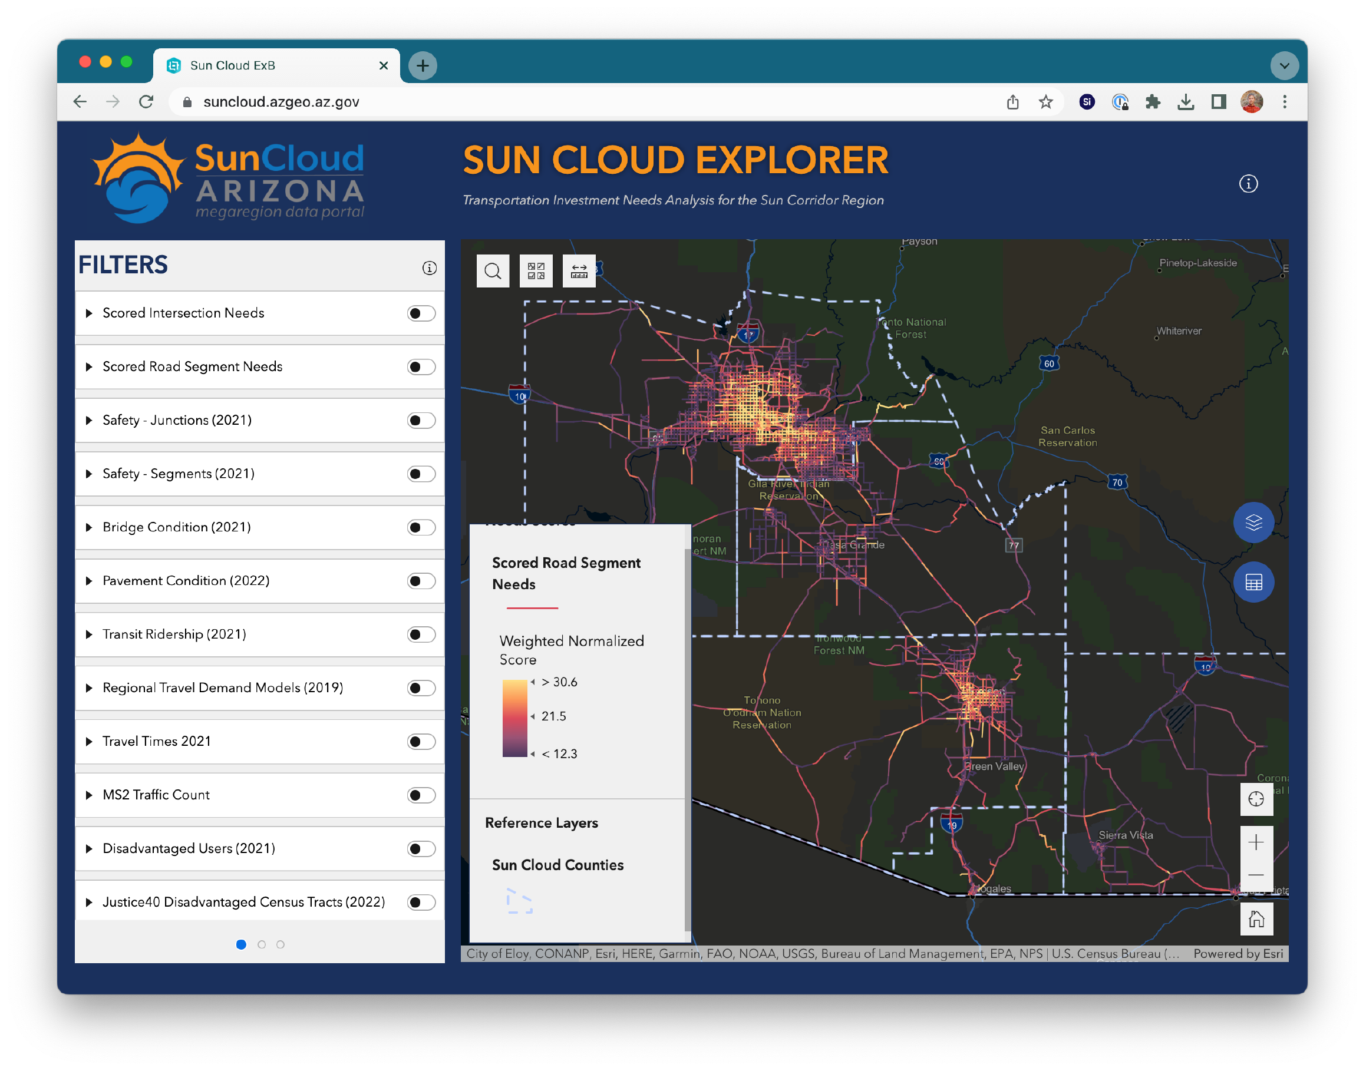Enable Transit Ridership (2021) switch
Screen dimensions: 1366x1071
tap(421, 634)
